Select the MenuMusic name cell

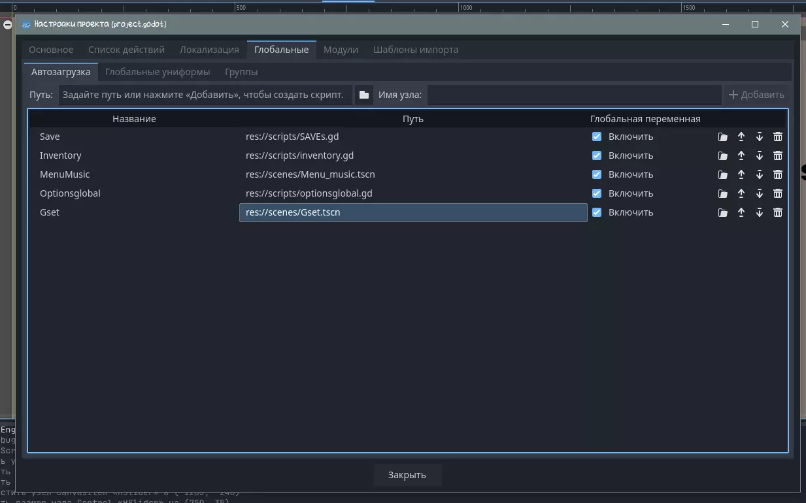pyautogui.click(x=134, y=174)
